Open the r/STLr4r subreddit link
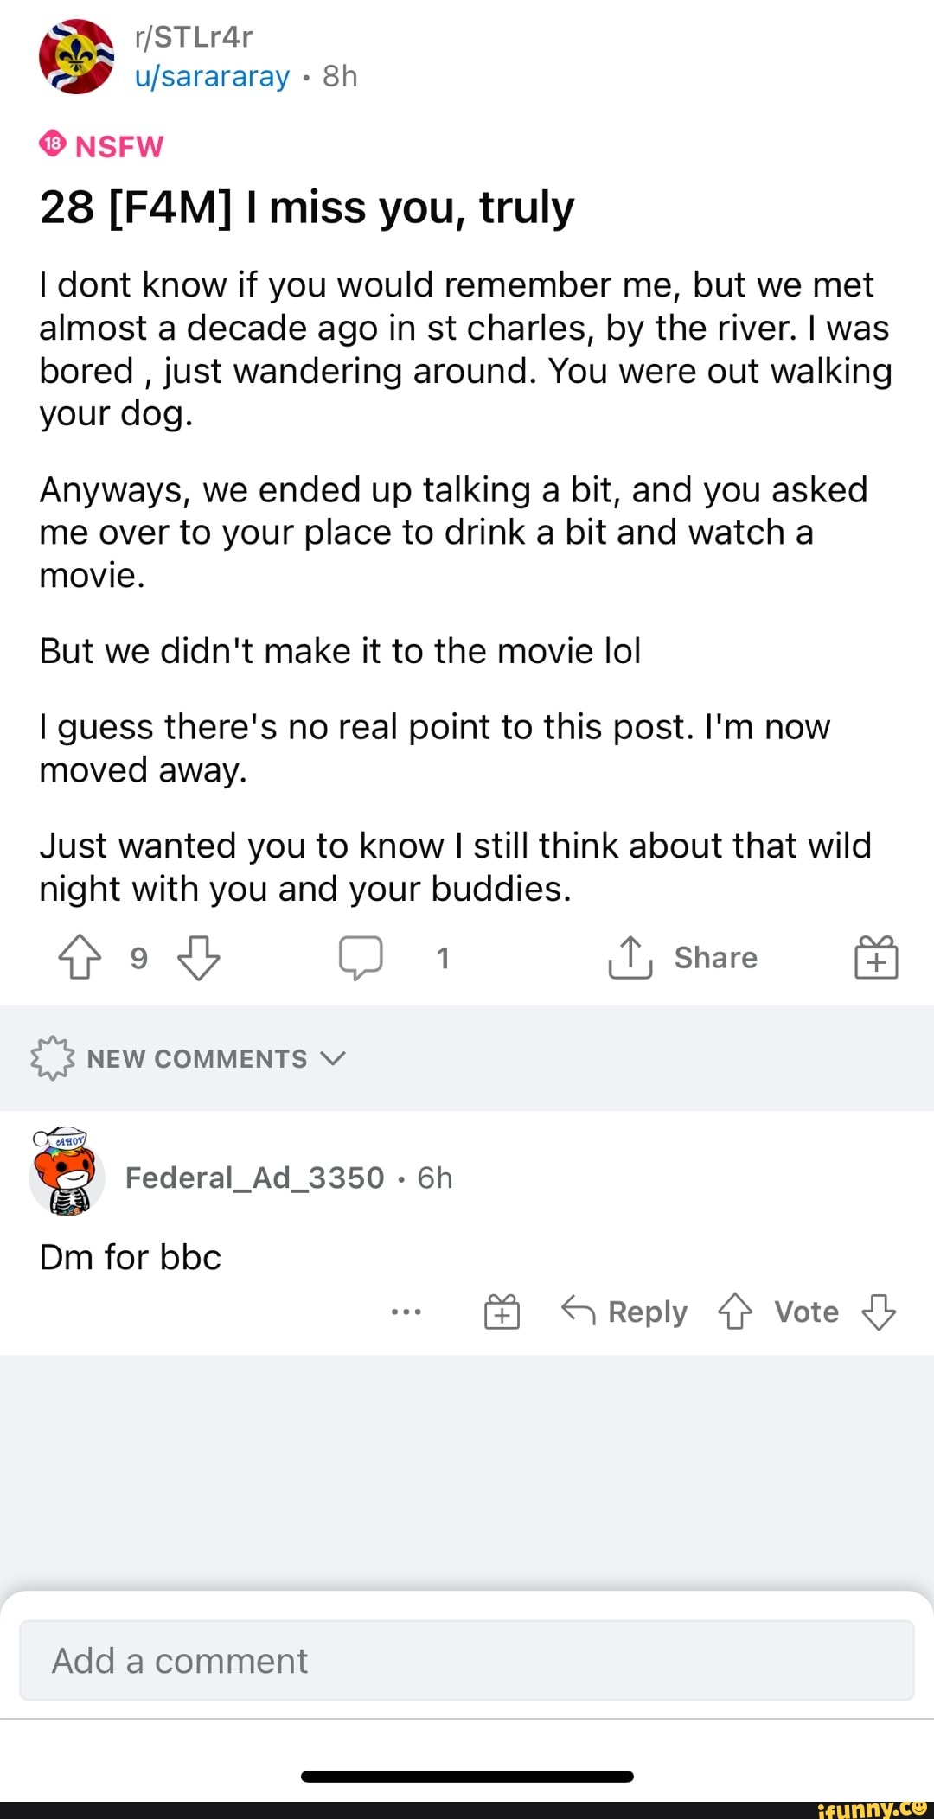The image size is (934, 1819). (194, 37)
